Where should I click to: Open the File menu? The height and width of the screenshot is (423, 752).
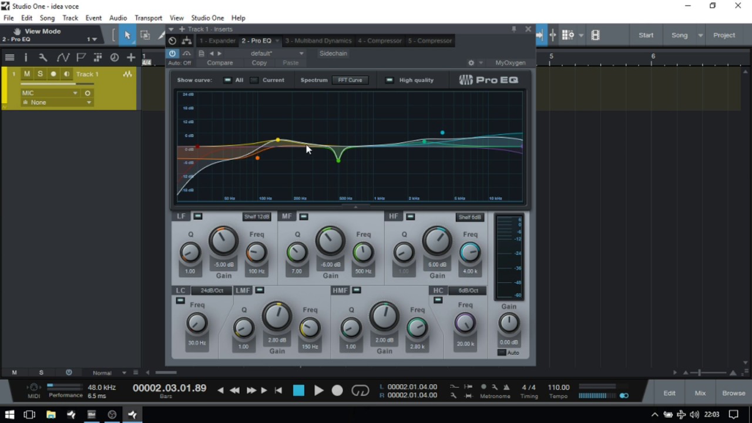tap(8, 18)
